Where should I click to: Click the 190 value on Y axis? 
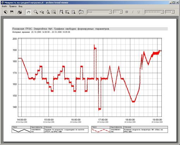tap(15, 50)
